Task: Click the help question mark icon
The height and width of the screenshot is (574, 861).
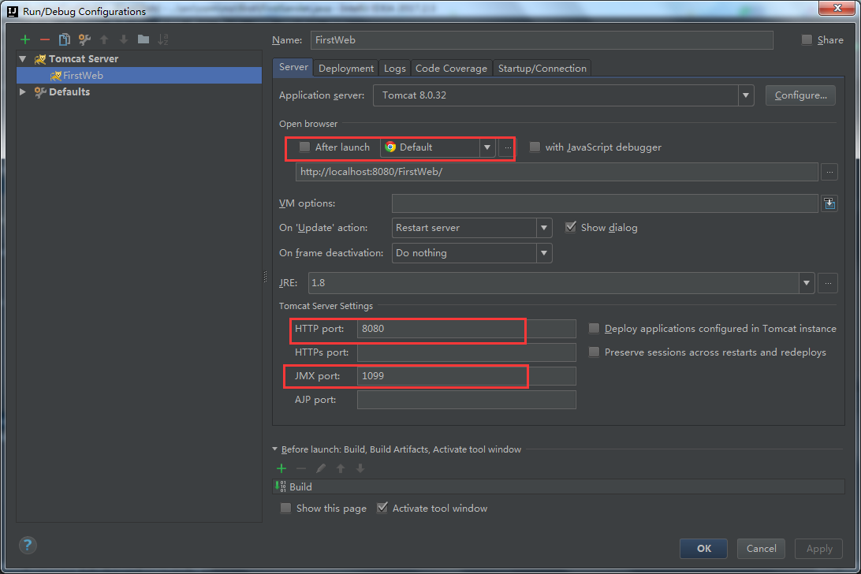Action: tap(28, 545)
